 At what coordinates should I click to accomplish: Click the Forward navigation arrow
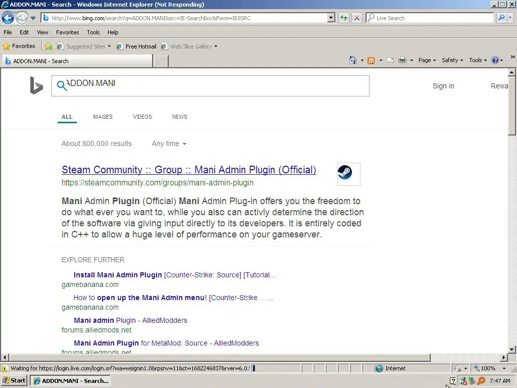click(x=22, y=18)
